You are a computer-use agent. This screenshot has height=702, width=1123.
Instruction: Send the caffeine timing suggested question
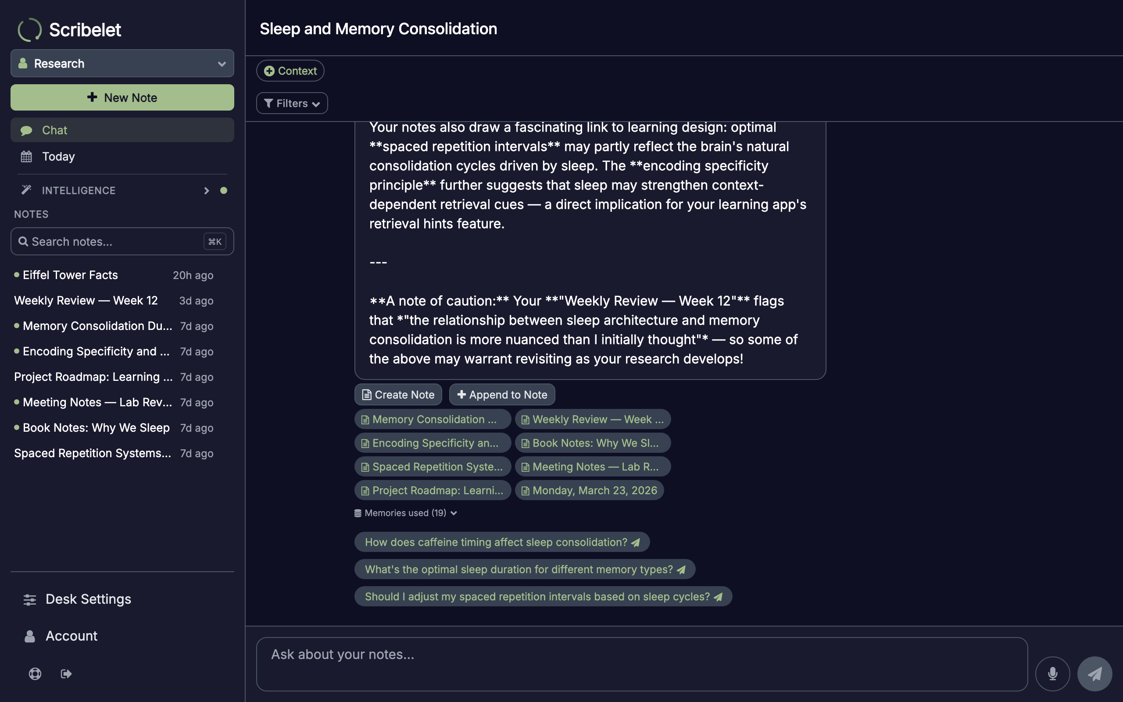coord(502,542)
